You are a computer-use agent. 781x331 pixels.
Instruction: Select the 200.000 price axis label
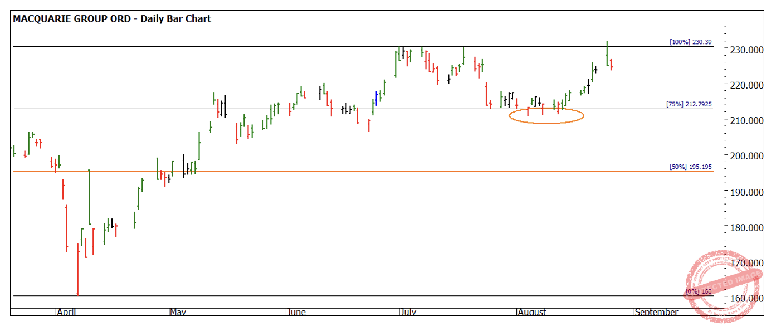pyautogui.click(x=746, y=156)
